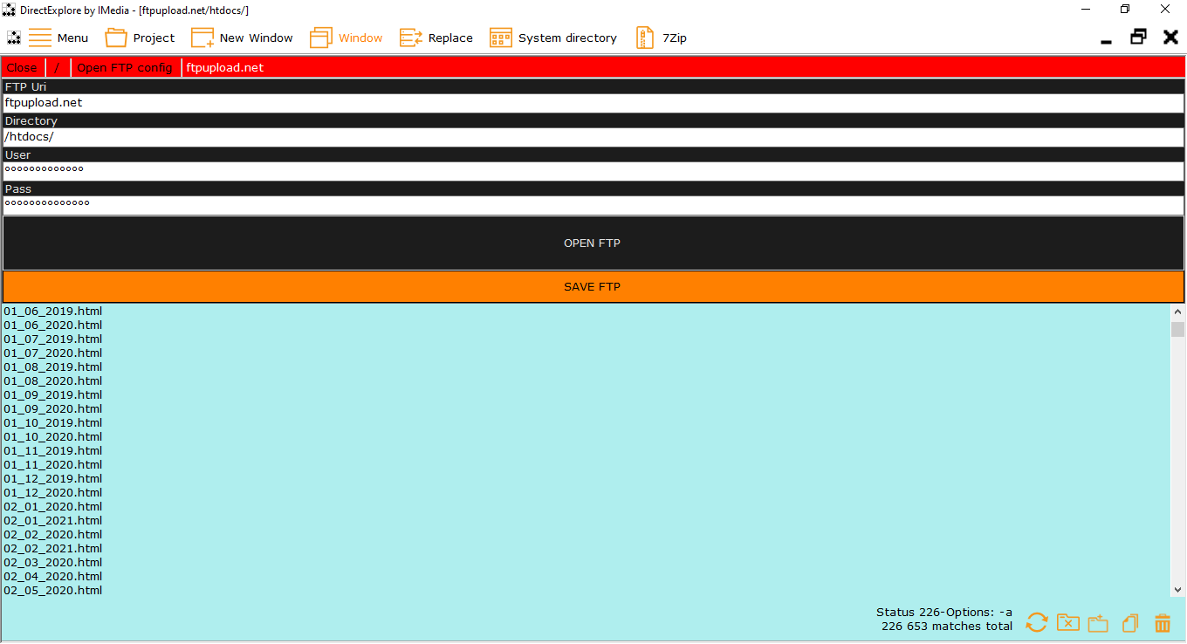
Task: Click the OPEN FTP button
Action: coord(593,243)
